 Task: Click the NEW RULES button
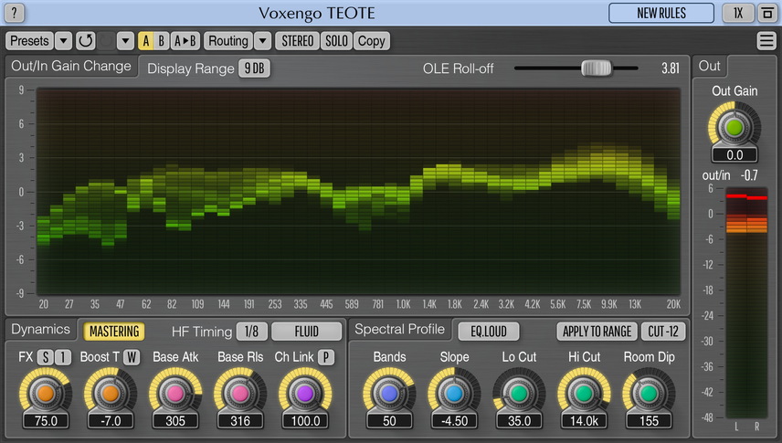661,13
